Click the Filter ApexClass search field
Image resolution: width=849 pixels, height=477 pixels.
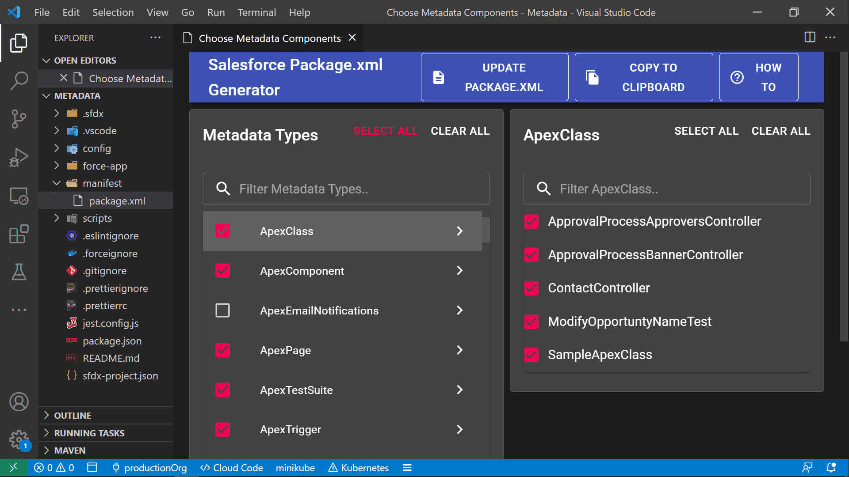coord(667,189)
